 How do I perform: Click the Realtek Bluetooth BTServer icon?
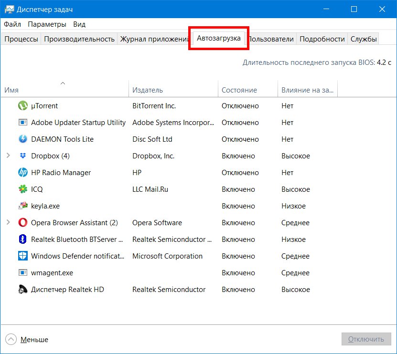pyautogui.click(x=22, y=239)
